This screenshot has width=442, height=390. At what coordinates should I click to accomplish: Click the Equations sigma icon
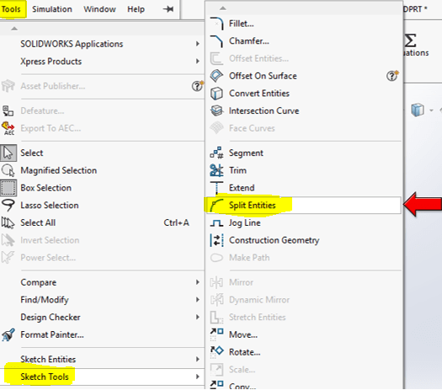pyautogui.click(x=411, y=40)
